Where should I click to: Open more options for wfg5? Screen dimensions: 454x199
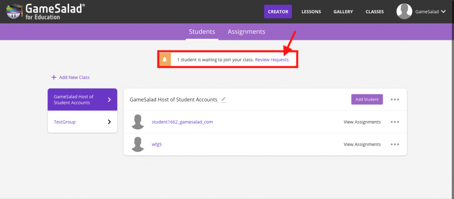pyautogui.click(x=395, y=144)
